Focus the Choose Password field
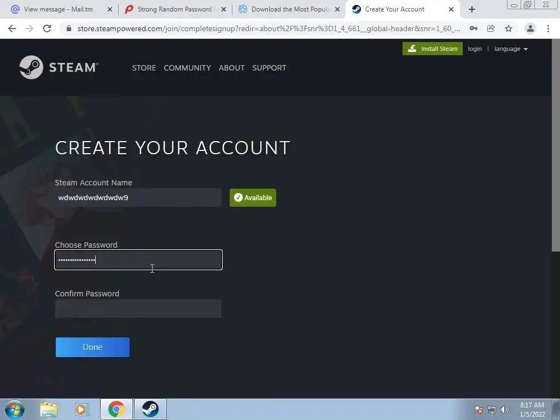This screenshot has height=420, width=560. [x=138, y=260]
